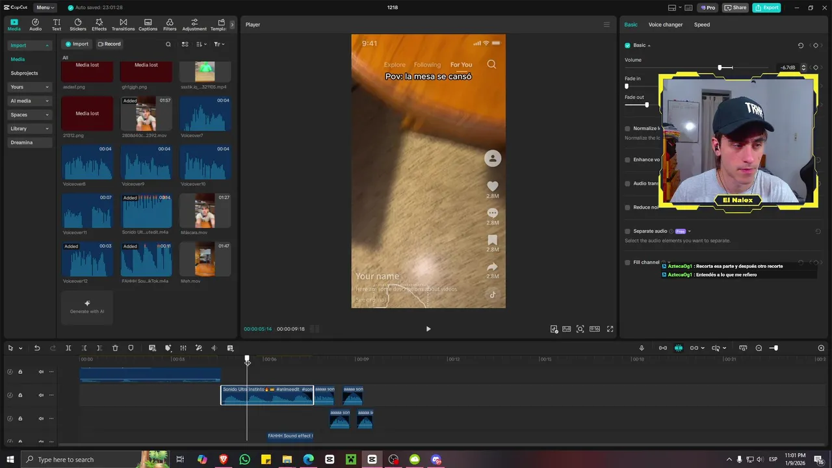Enable the Separate audio checkbox

[627, 231]
